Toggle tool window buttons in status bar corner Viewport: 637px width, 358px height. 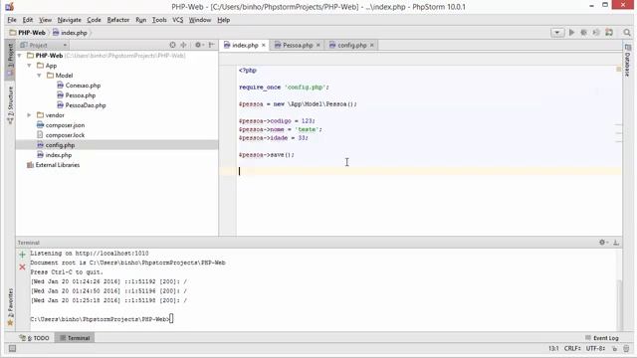(x=12, y=348)
